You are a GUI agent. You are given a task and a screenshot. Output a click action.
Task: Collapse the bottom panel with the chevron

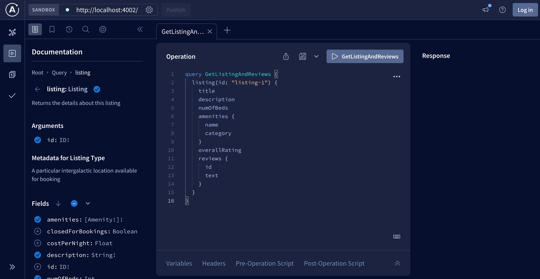pos(397,263)
